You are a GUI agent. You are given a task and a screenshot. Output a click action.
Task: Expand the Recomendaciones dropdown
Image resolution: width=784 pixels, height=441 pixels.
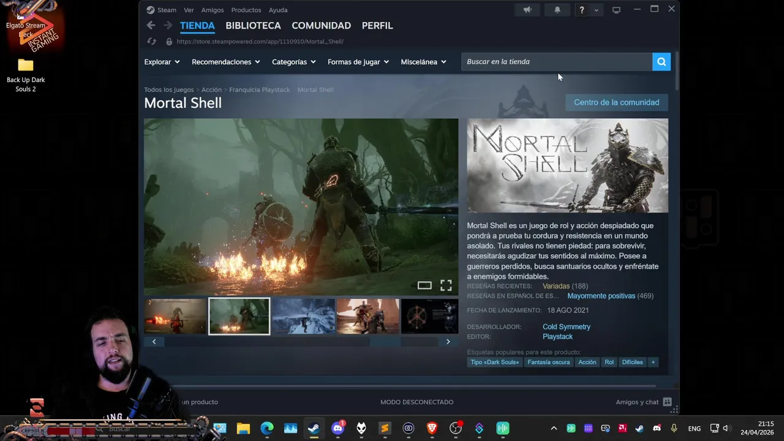point(225,62)
